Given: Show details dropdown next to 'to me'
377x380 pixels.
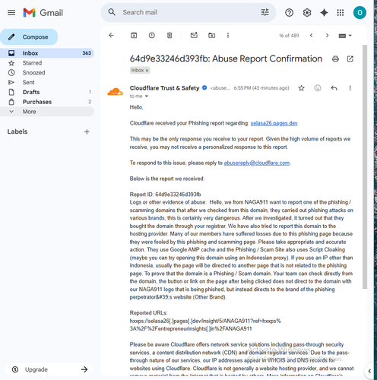Looking at the screenshot, I should coord(147,97).
